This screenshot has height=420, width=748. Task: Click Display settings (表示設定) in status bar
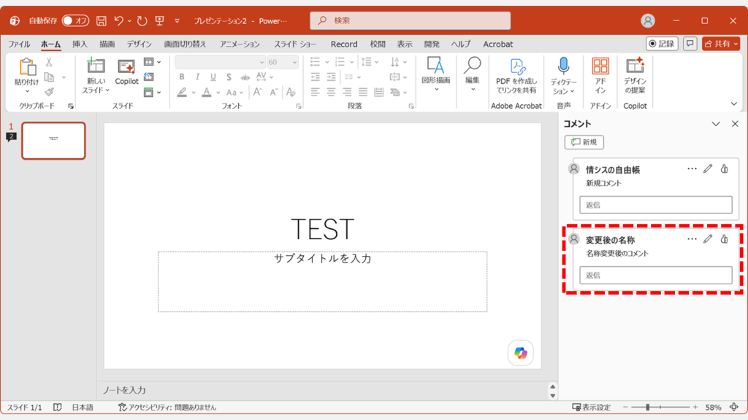click(592, 407)
